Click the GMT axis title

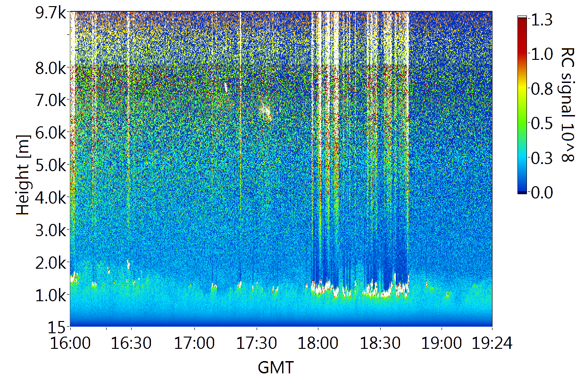(x=275, y=367)
